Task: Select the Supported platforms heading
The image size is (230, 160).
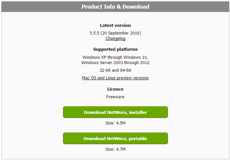Action: point(115,49)
